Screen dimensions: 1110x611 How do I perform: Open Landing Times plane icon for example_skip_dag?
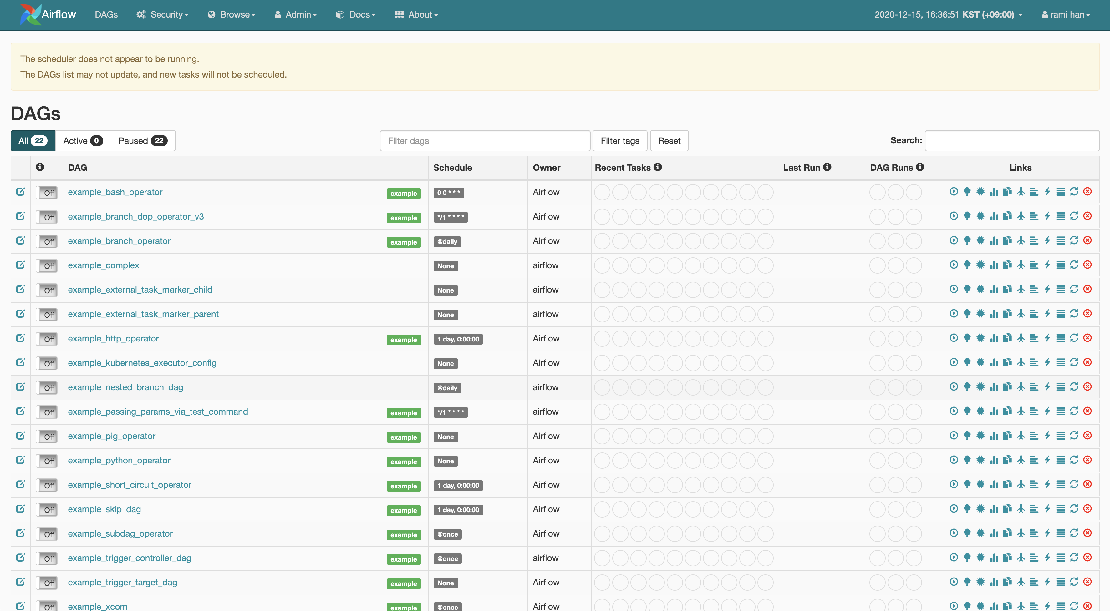[1021, 508]
